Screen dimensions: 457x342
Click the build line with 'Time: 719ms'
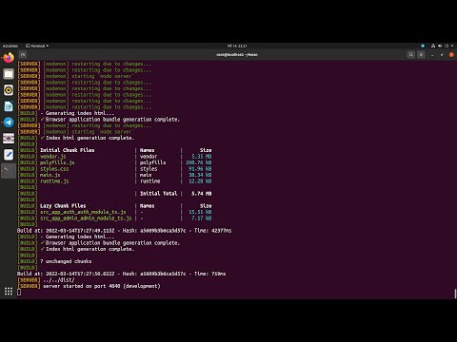(122, 274)
